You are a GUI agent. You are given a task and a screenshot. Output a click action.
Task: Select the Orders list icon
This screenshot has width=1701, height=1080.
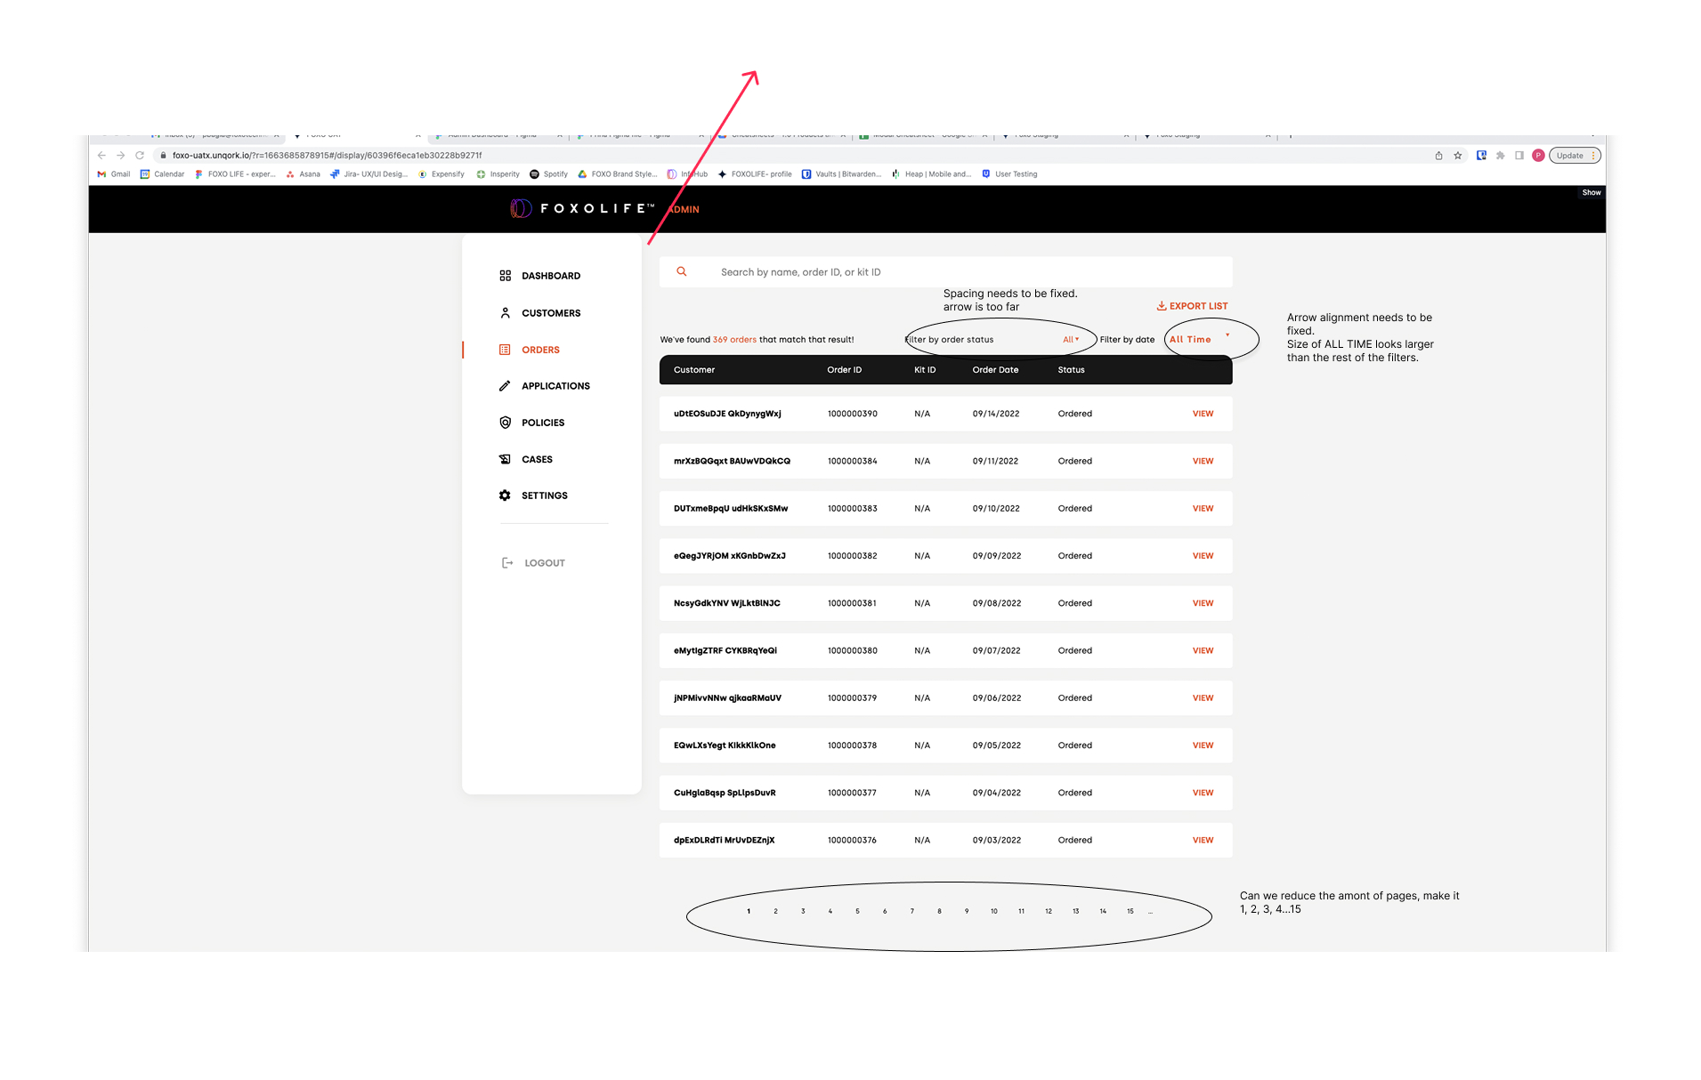[505, 350]
